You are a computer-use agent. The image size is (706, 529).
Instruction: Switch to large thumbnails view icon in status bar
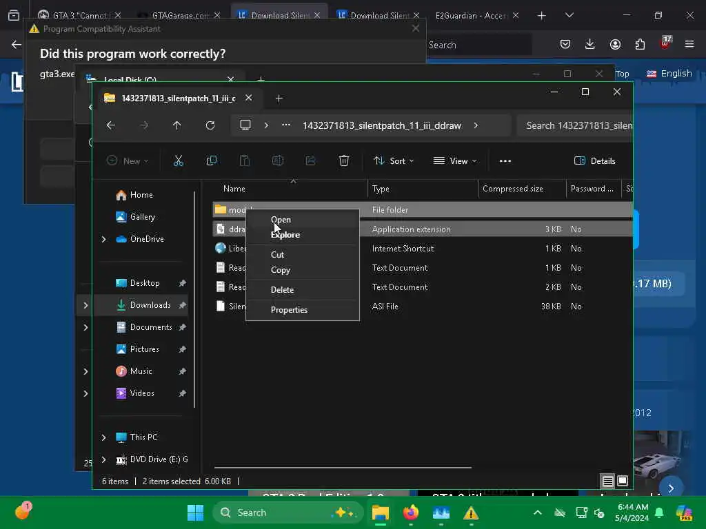click(623, 481)
